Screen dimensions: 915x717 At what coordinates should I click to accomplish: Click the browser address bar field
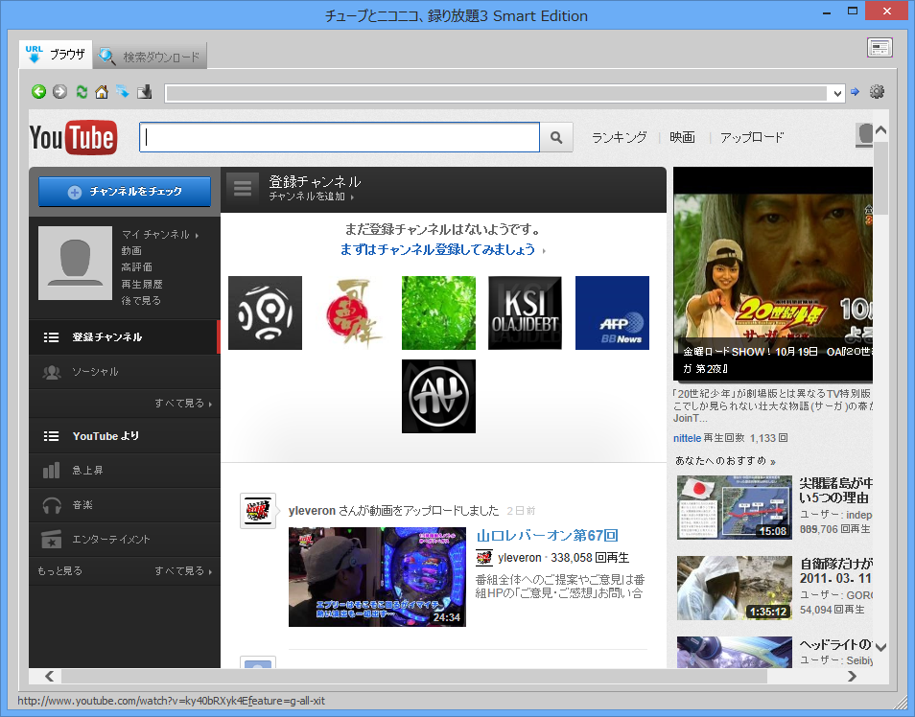tap(496, 93)
